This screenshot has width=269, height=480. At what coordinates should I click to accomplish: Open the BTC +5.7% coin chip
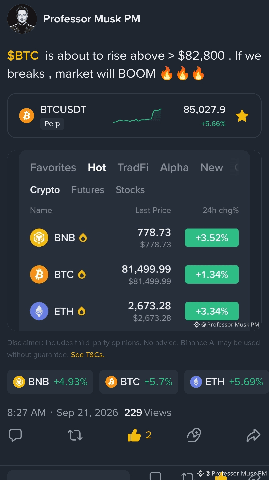[139, 382]
